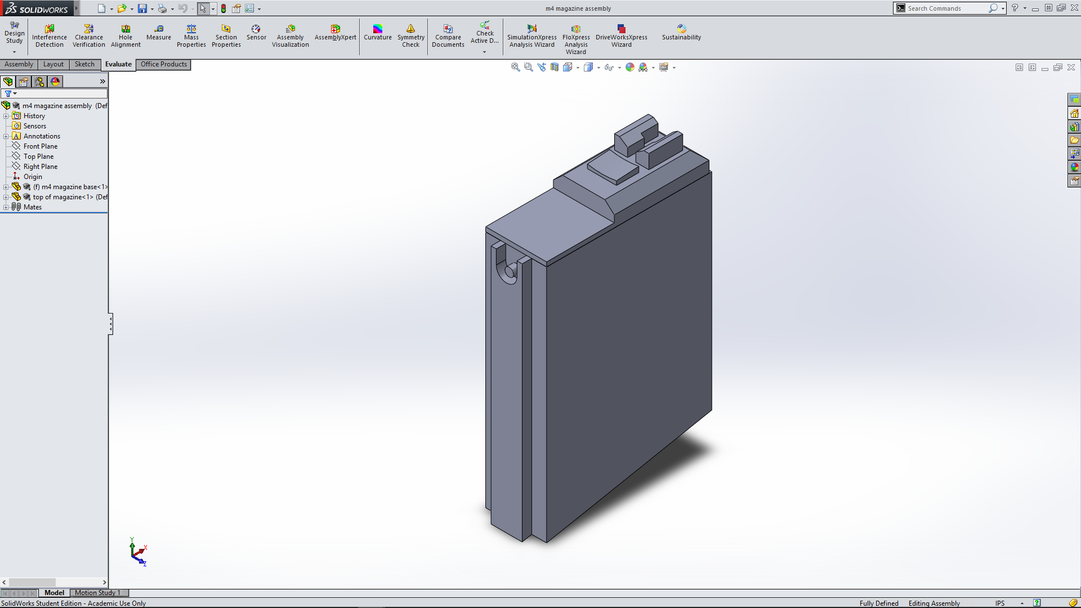The height and width of the screenshot is (608, 1081).
Task: Open Mass Properties
Action: coord(191,35)
